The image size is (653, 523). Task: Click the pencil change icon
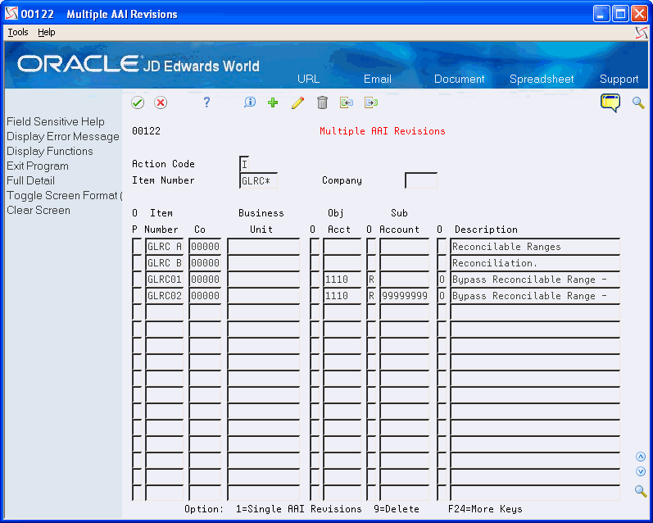coord(297,102)
